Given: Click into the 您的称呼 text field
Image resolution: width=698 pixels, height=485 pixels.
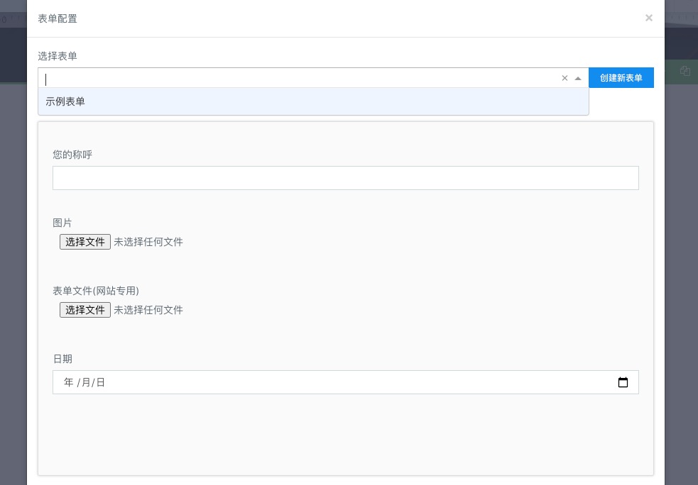Looking at the screenshot, I should 345,178.
